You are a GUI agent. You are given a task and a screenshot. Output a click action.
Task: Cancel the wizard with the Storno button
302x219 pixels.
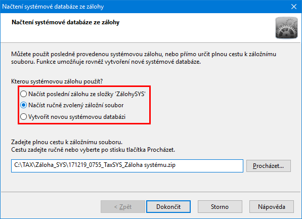coord(220,207)
